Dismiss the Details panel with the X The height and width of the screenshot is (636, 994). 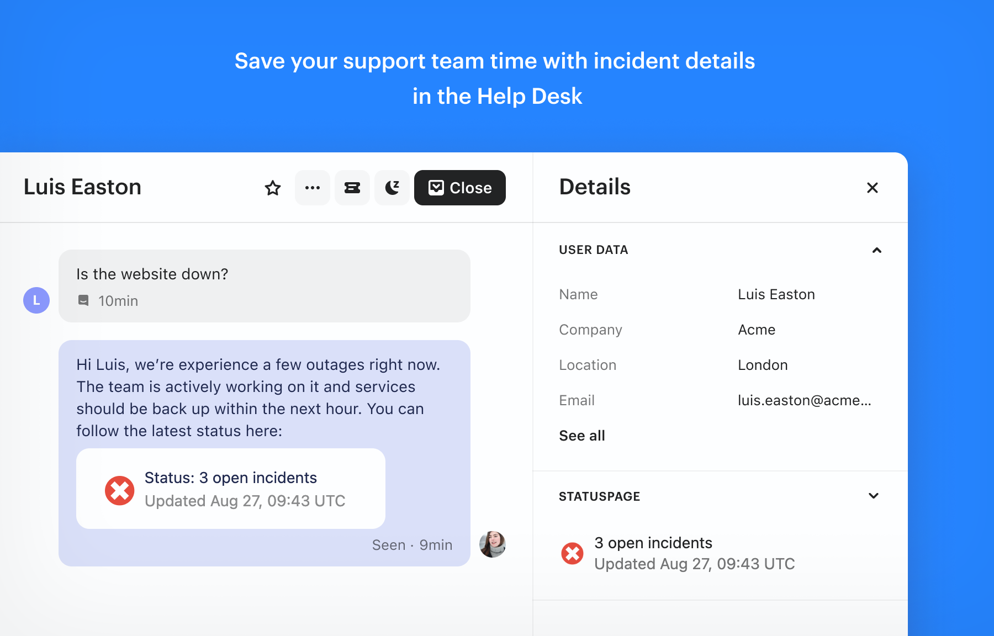click(872, 188)
